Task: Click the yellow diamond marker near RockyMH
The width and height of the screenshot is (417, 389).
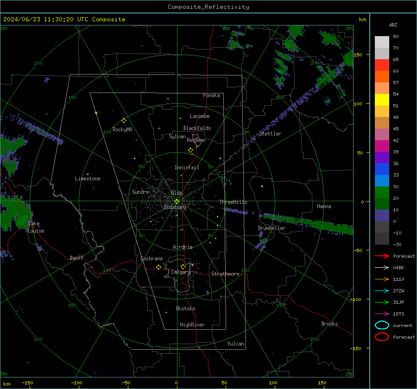Action: click(124, 121)
